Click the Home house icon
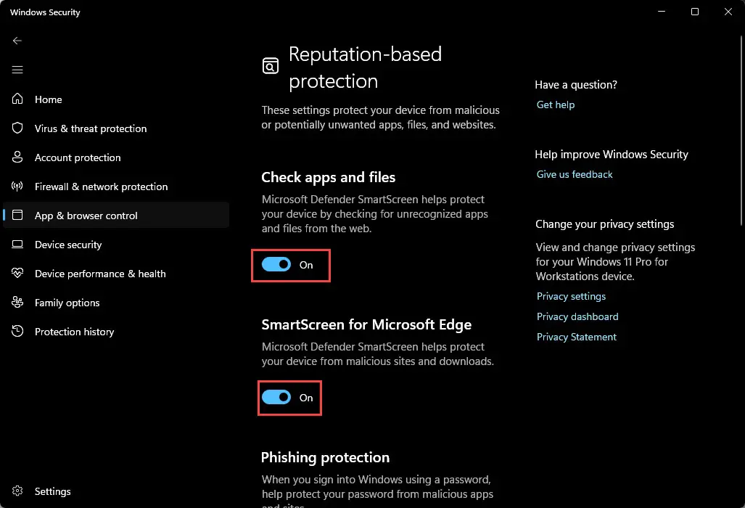Screen dimensions: 745x508 click(x=17, y=99)
